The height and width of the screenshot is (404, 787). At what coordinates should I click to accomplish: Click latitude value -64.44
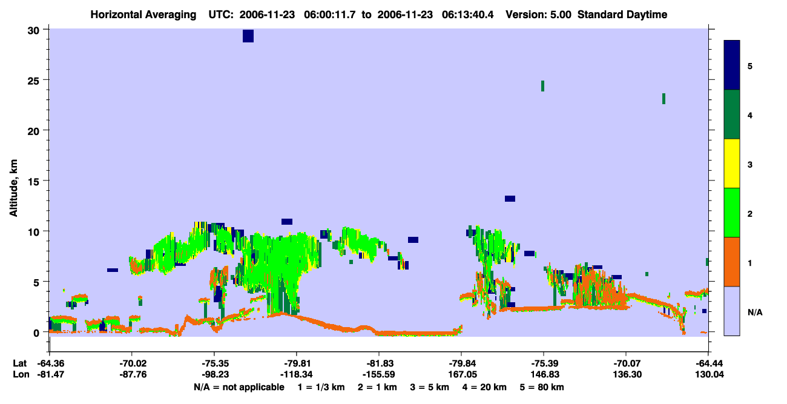click(x=708, y=363)
